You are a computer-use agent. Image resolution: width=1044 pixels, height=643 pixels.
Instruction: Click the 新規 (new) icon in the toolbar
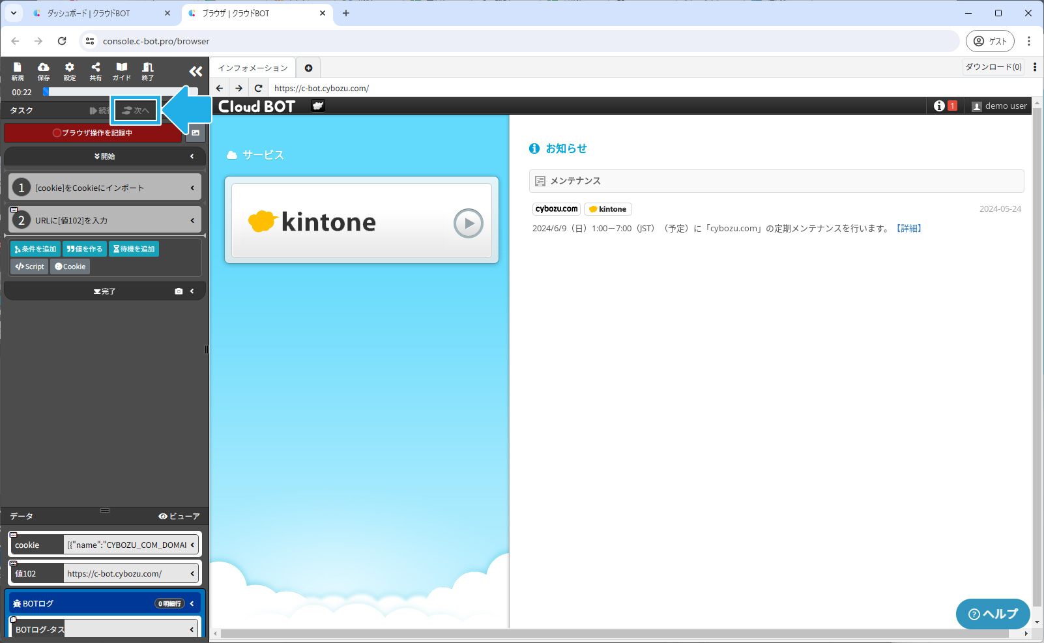tap(18, 71)
